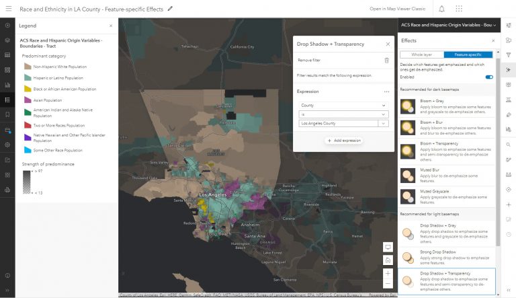Screen dimensions: 516x298
Task: Click the Remove filter label
Action: (x=309, y=61)
